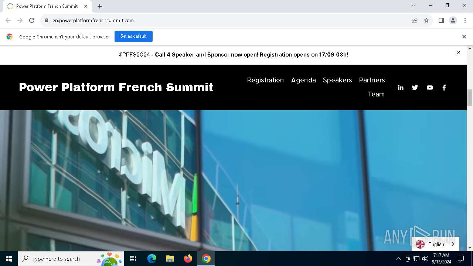Share this page icon in address bar

point(415,20)
